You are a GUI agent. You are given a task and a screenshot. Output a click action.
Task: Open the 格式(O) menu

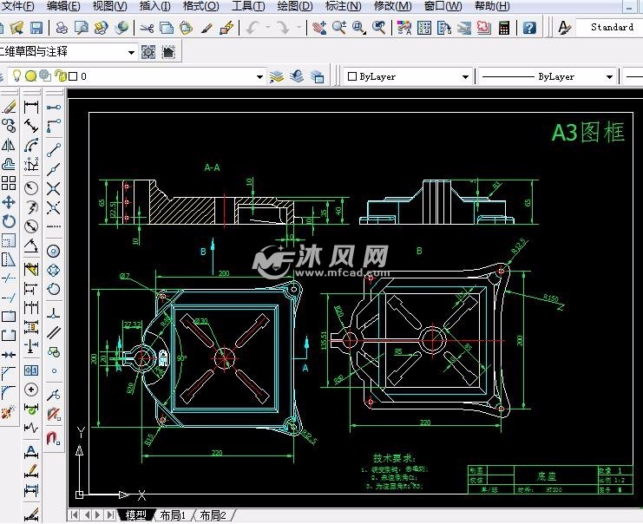pos(200,6)
